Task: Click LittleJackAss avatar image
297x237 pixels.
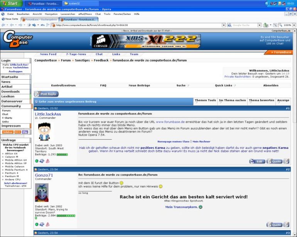Action: (44, 132)
